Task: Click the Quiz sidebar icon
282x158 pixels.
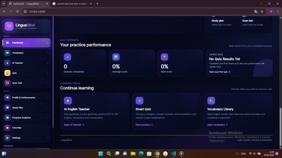Action: [7, 73]
